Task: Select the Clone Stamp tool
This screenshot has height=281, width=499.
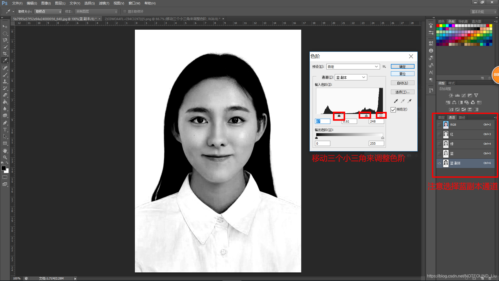Action: 5,81
